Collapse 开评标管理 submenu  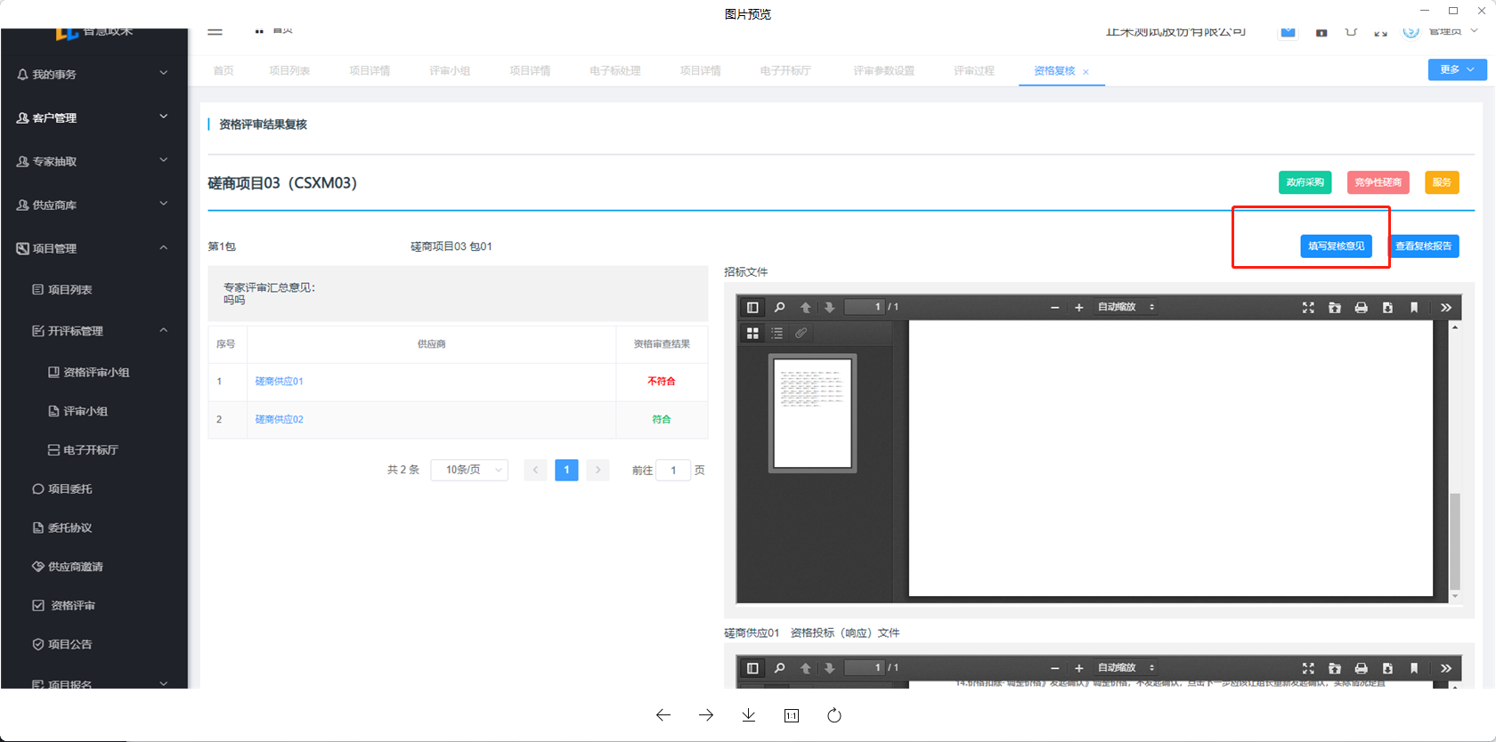93,331
